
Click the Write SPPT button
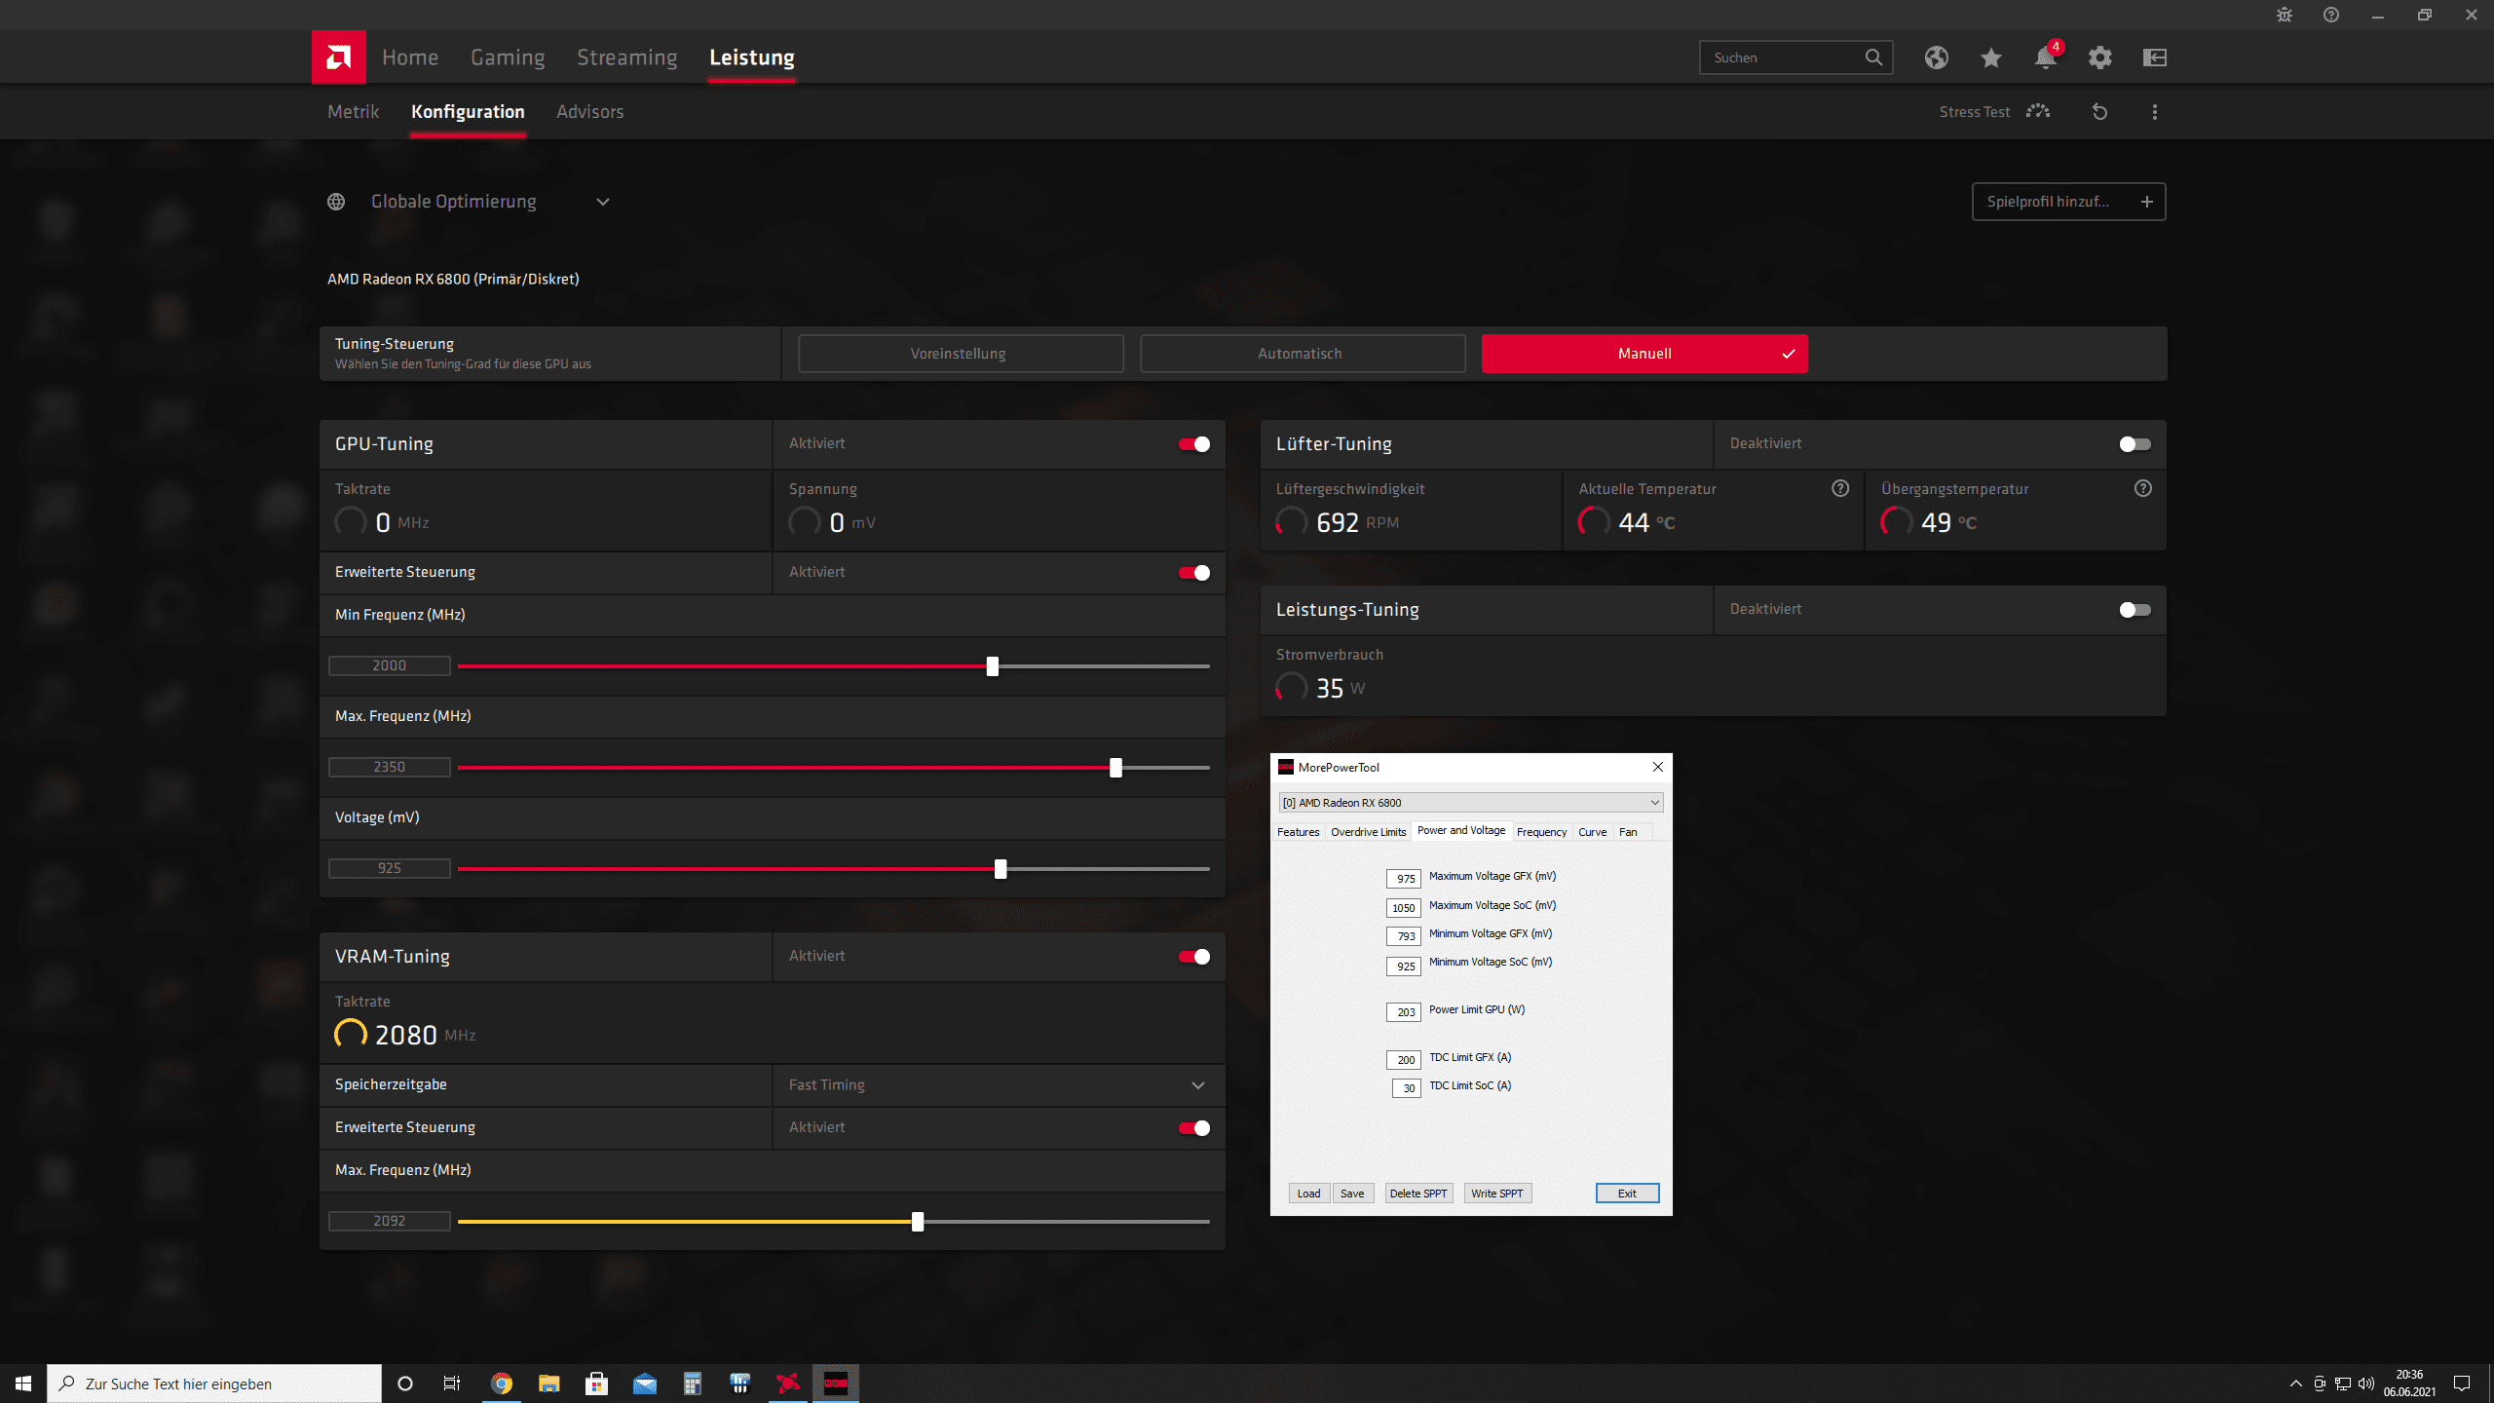(x=1496, y=1194)
